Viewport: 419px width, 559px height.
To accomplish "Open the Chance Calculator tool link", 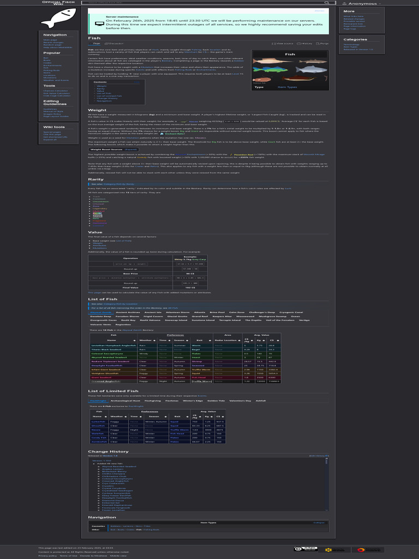I will click(55, 91).
